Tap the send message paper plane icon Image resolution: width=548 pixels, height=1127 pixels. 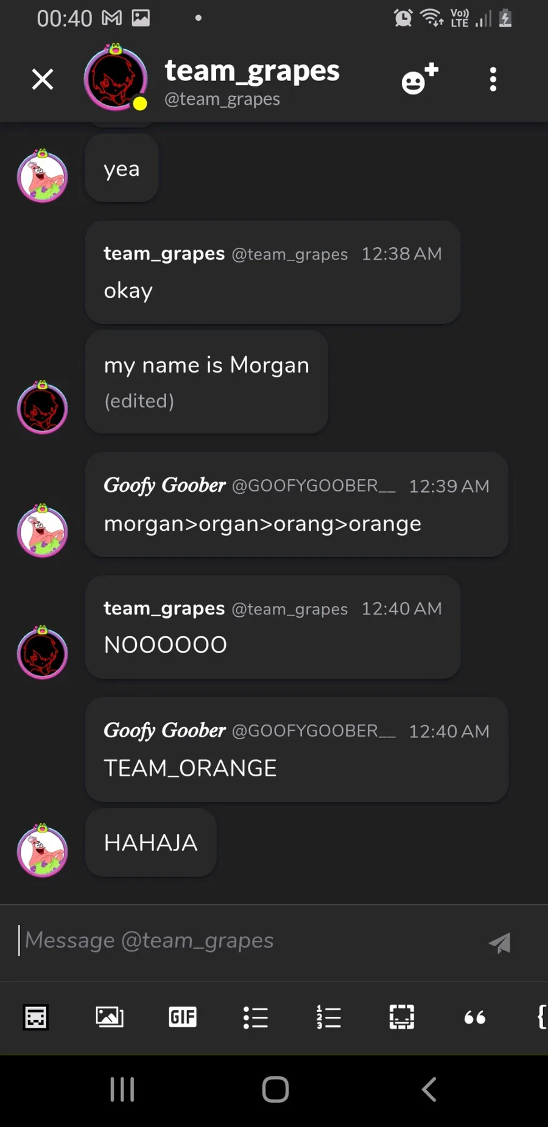point(500,943)
